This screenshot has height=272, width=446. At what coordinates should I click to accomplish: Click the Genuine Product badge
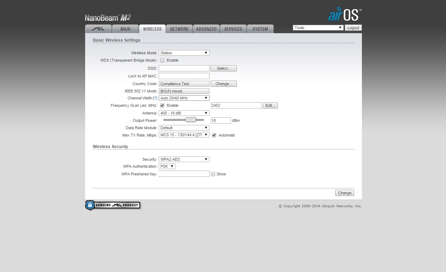tap(113, 205)
